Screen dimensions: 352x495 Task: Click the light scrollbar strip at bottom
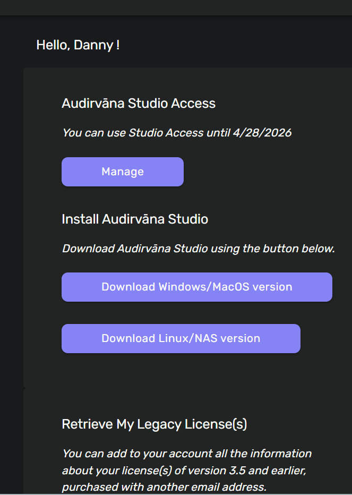click(176, 494)
